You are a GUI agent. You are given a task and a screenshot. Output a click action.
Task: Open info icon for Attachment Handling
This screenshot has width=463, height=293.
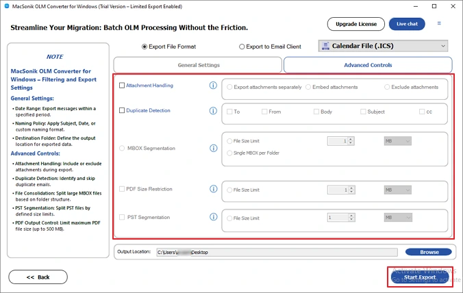(x=213, y=86)
